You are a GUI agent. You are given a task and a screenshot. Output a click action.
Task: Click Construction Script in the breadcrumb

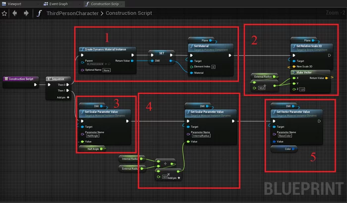click(129, 13)
